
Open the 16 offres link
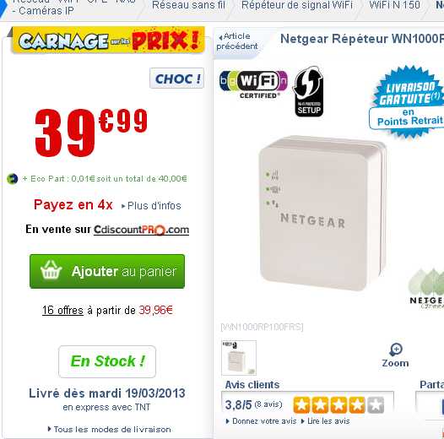point(62,311)
